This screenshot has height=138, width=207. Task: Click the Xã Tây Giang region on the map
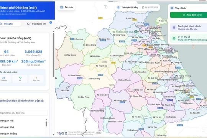(x=70, y=55)
